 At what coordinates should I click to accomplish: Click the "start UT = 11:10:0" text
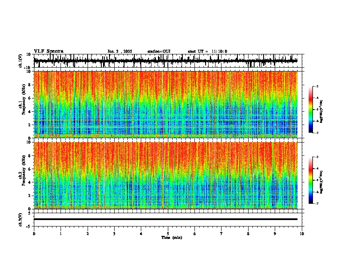pos(207,51)
